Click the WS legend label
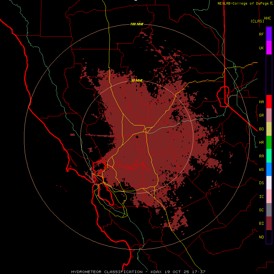This screenshot has height=274, width=274. point(261,170)
